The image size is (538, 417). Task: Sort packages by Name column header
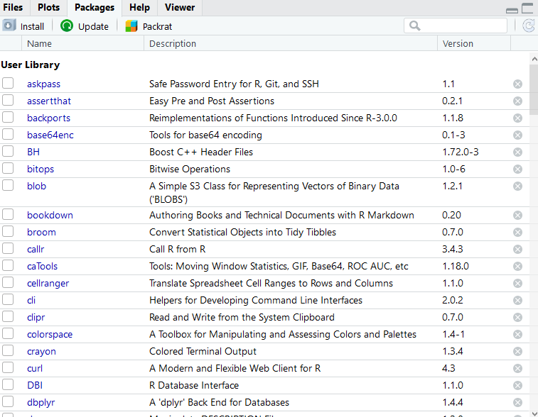click(x=40, y=43)
